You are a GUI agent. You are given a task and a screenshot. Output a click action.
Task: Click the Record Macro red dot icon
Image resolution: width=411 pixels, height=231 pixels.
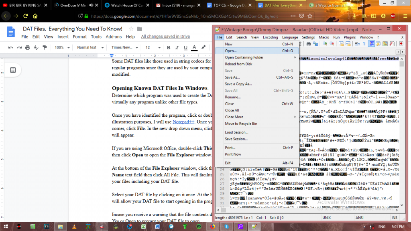tap(401, 43)
